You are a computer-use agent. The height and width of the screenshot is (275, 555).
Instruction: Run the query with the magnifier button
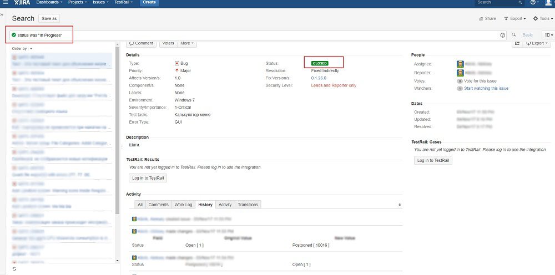pos(513,34)
